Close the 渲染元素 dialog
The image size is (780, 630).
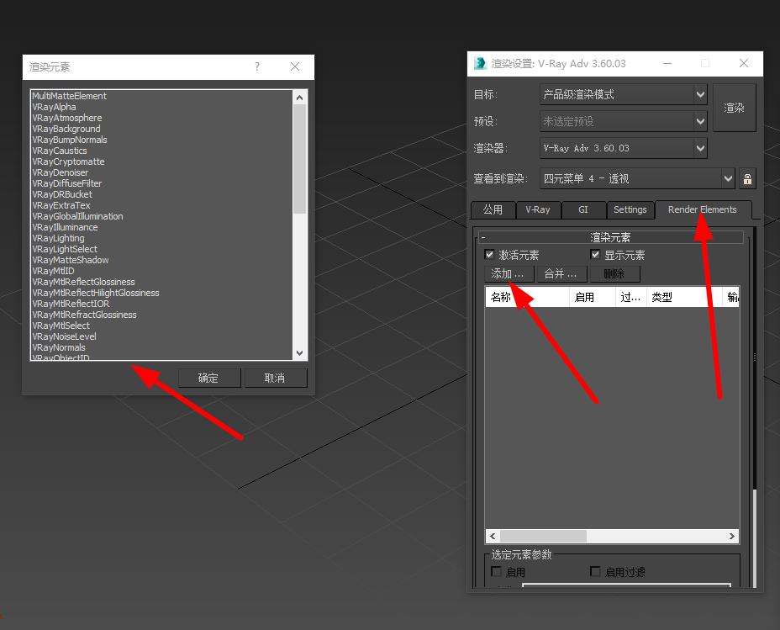point(295,66)
